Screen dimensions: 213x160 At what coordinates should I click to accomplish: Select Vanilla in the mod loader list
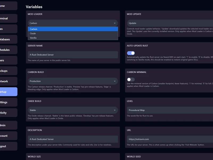coord(72,38)
